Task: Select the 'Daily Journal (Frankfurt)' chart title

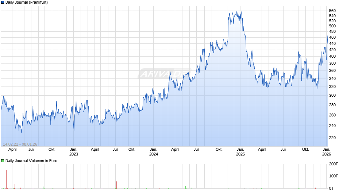Action: pos(27,3)
